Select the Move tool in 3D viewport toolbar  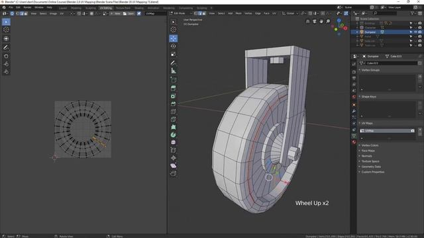174,38
